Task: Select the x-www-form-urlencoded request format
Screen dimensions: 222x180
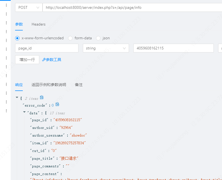Action: pyautogui.click(x=17, y=38)
